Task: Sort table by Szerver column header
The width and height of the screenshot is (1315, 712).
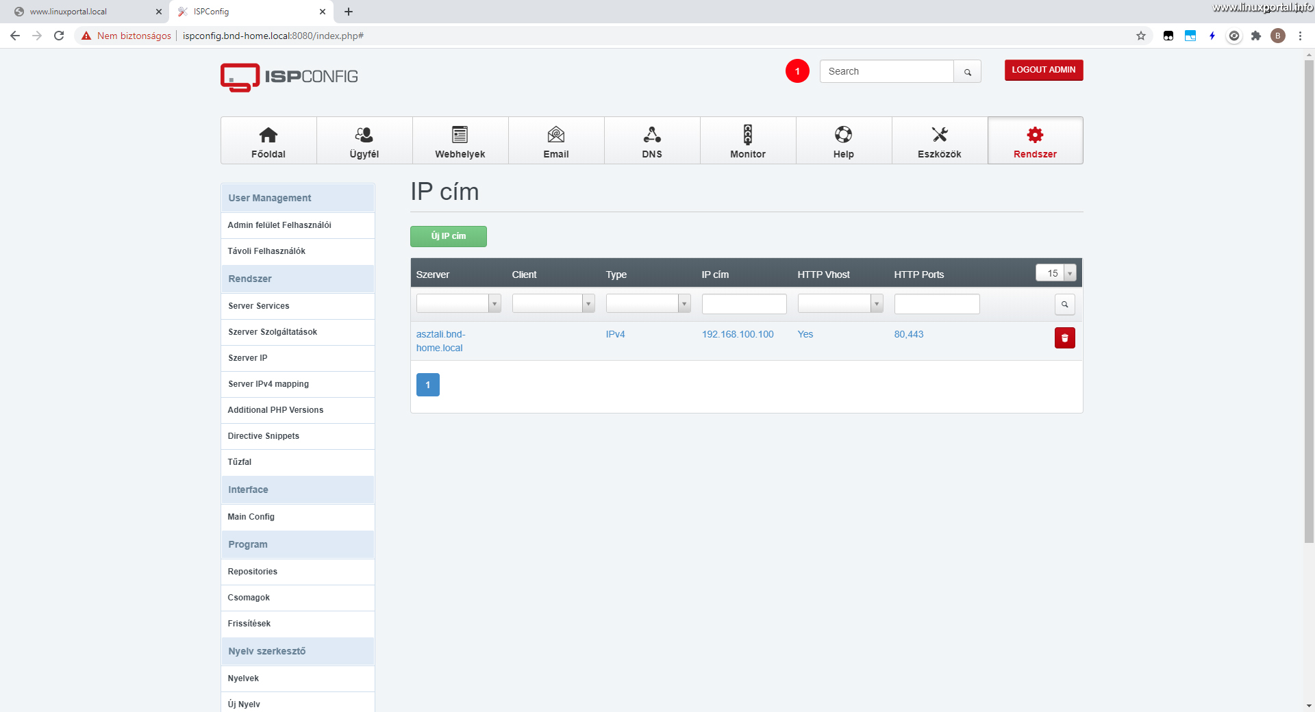Action: pyautogui.click(x=433, y=275)
